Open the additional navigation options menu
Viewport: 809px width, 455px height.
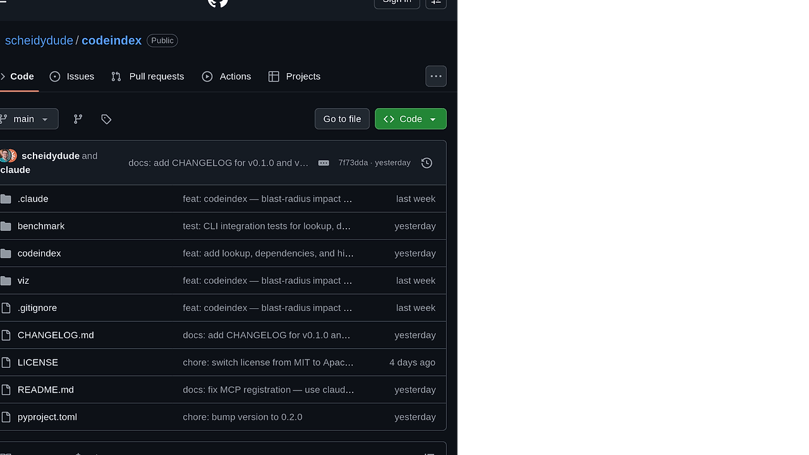point(436,76)
